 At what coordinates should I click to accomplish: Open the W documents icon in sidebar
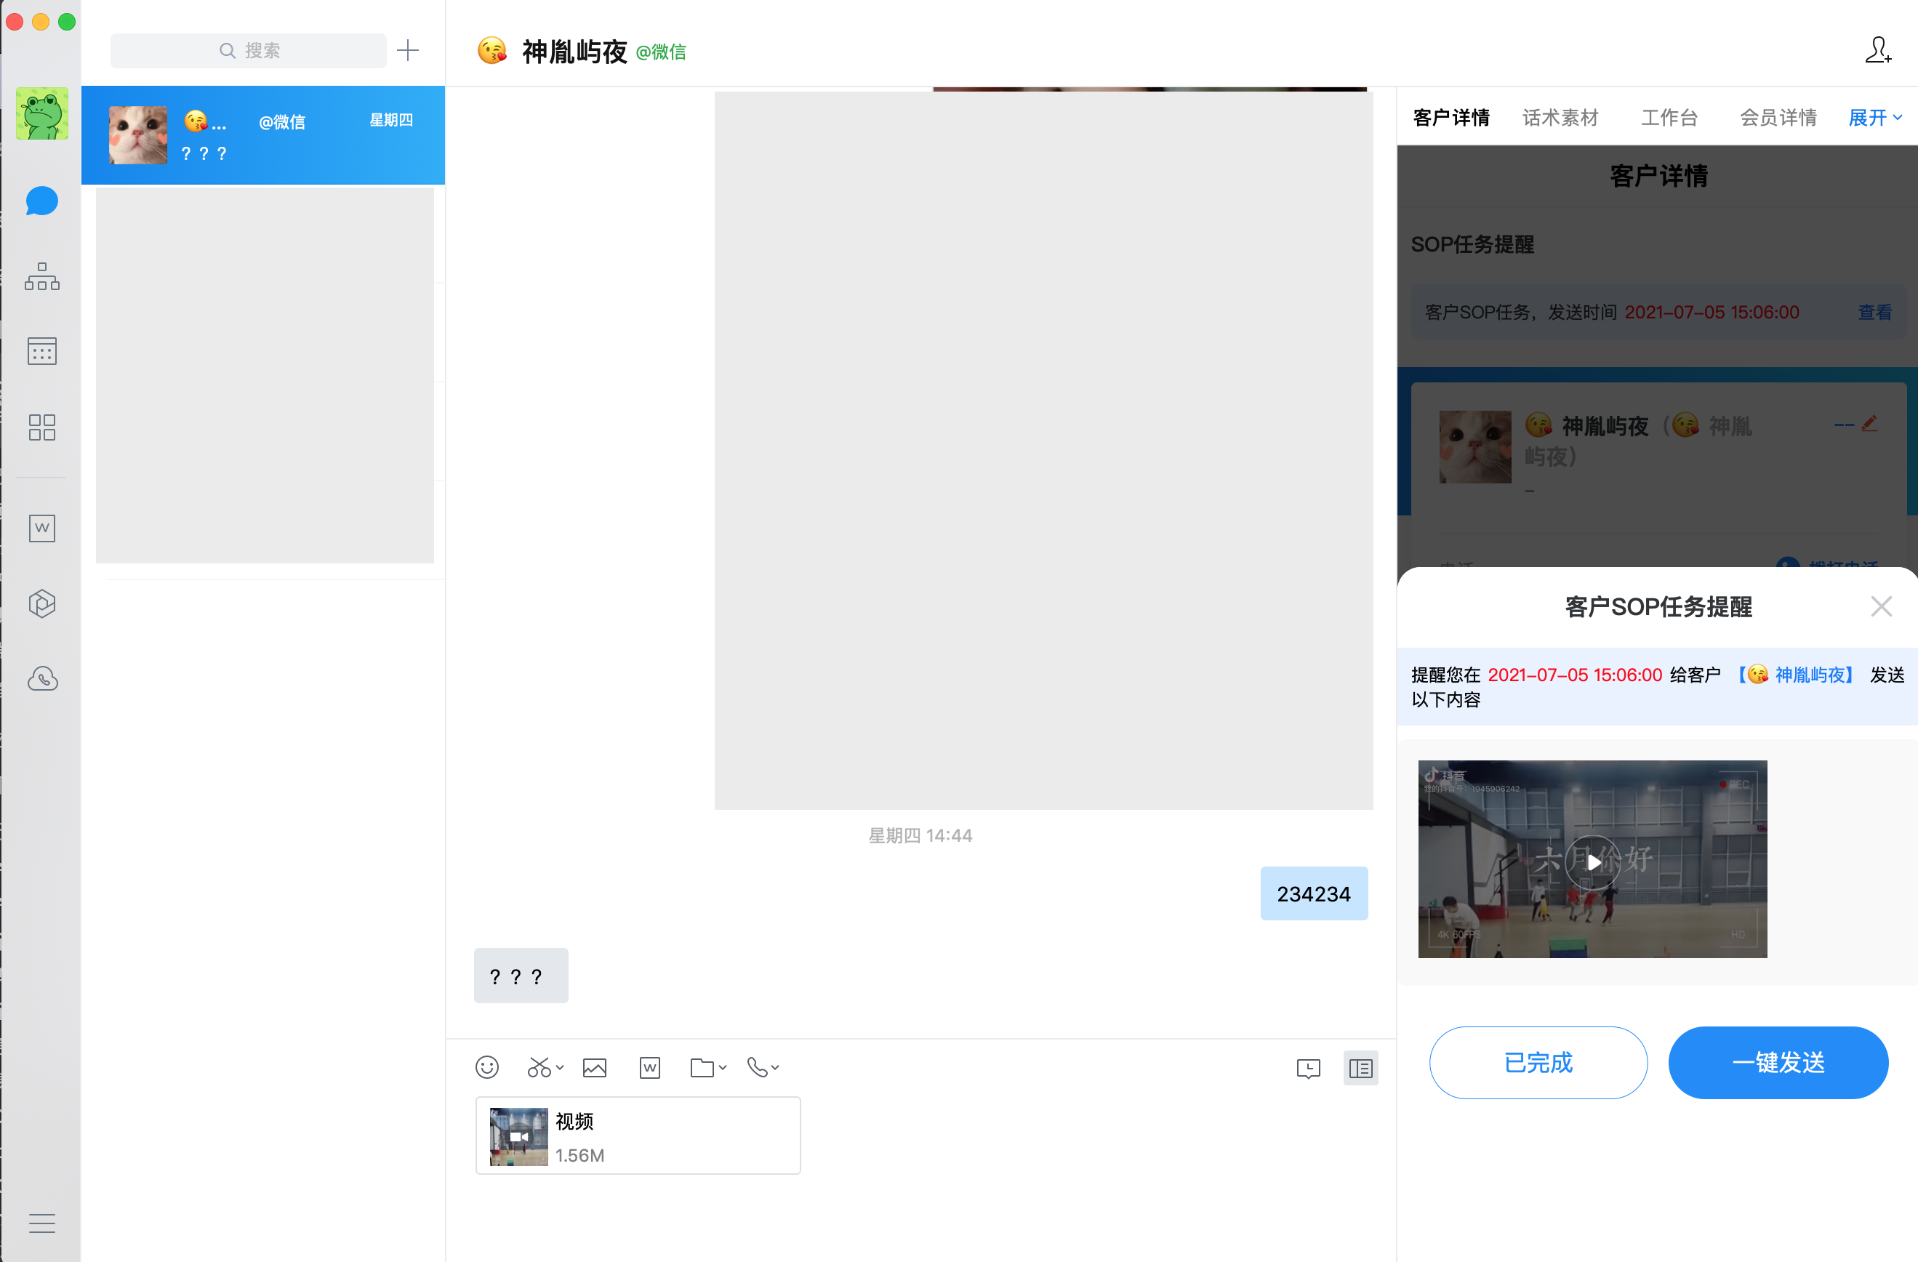point(42,528)
